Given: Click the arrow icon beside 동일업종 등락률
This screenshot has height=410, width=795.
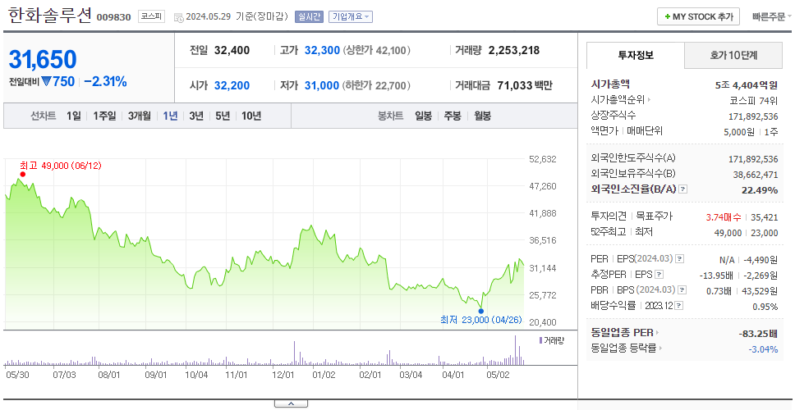Looking at the screenshot, I should pos(662,348).
